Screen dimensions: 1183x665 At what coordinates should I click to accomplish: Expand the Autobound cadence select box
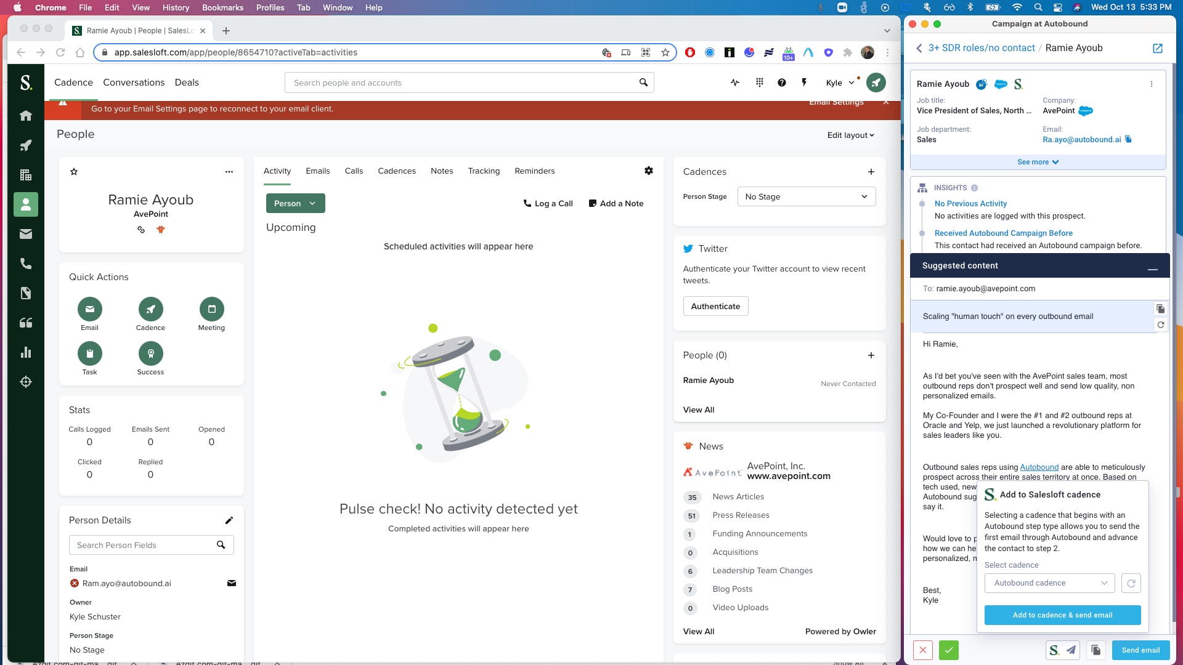pos(1049,583)
